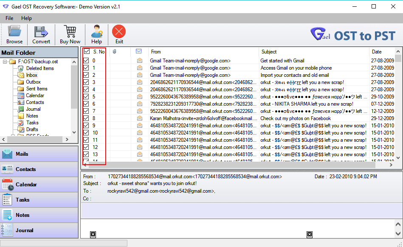403x247 pixels.
Task: Click the mail list scroll-right arrow
Action: pyautogui.click(x=391, y=165)
